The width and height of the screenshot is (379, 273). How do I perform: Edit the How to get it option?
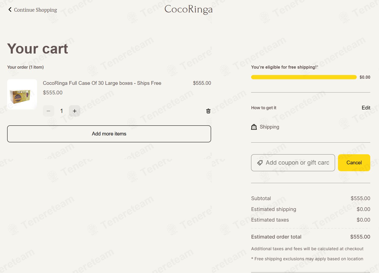(x=366, y=108)
